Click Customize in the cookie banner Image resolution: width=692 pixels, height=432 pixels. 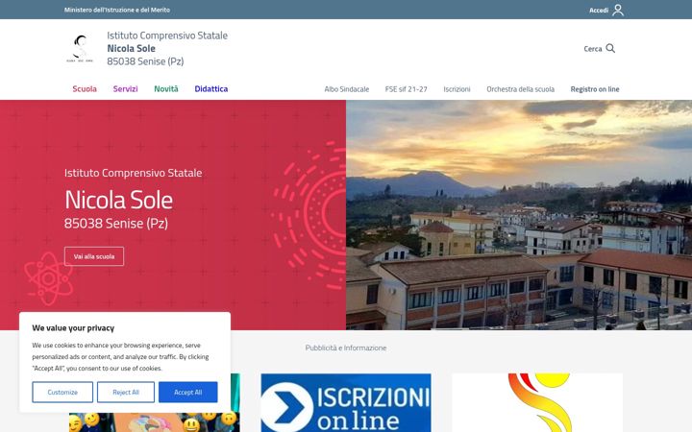click(x=62, y=392)
